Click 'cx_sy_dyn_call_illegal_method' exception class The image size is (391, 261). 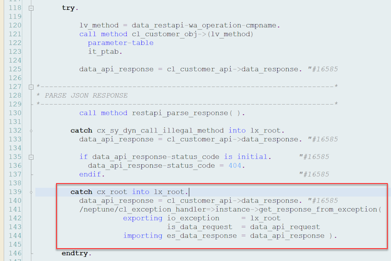pyautogui.click(x=160, y=130)
